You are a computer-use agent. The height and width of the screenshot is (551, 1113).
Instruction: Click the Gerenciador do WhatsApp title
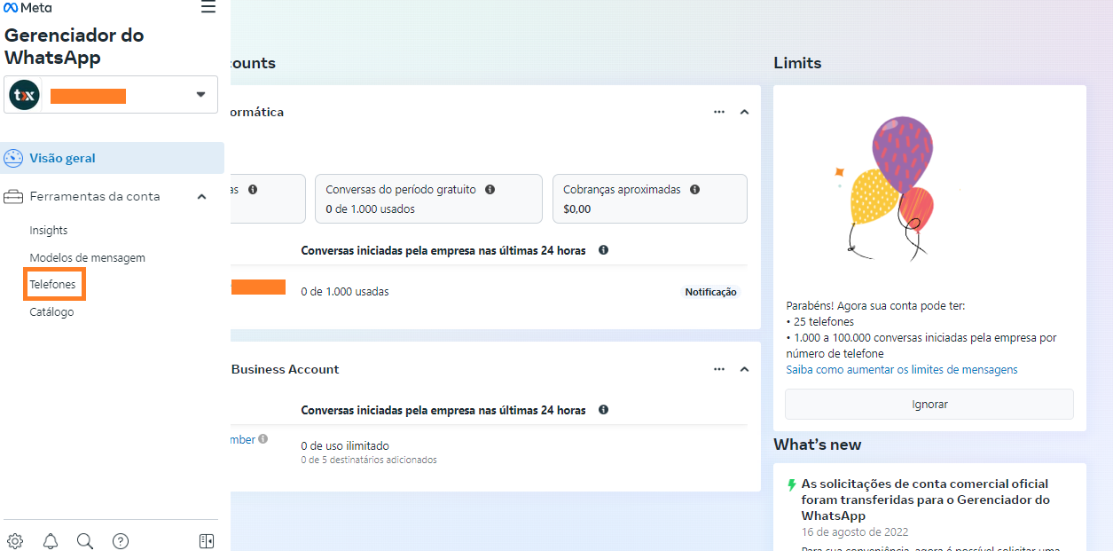[74, 47]
